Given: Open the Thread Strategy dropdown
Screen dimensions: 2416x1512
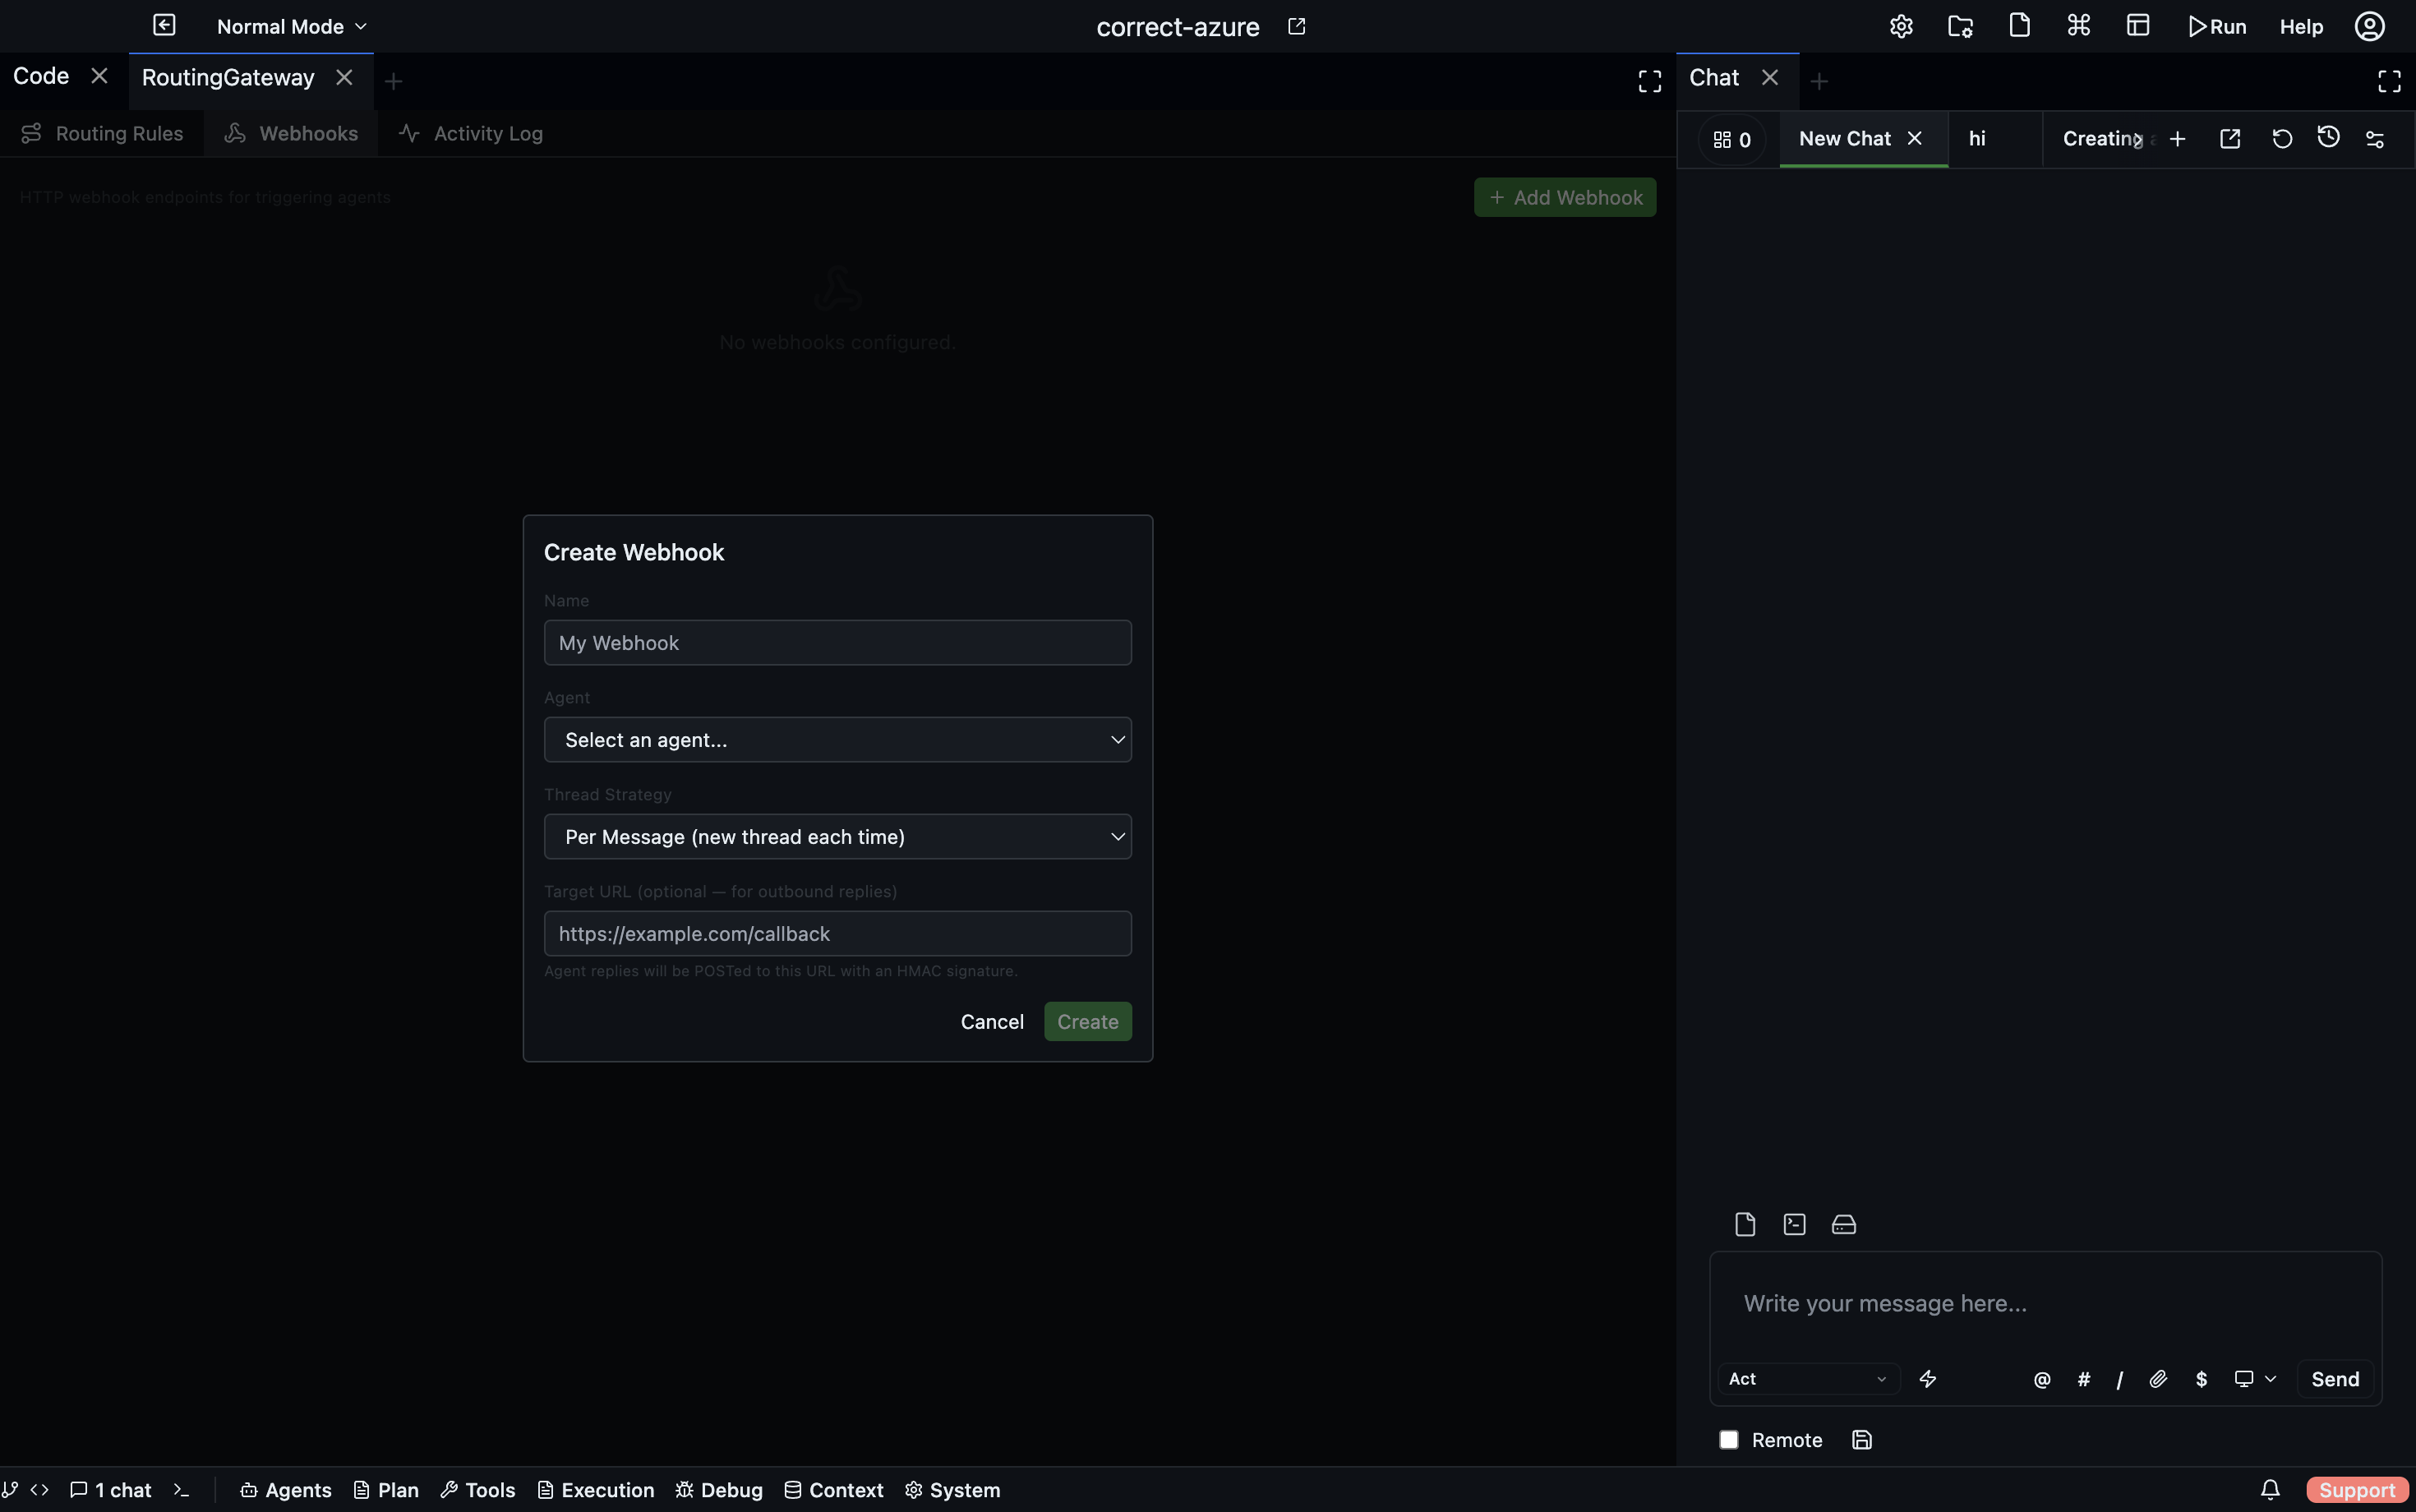Looking at the screenshot, I should 837,837.
